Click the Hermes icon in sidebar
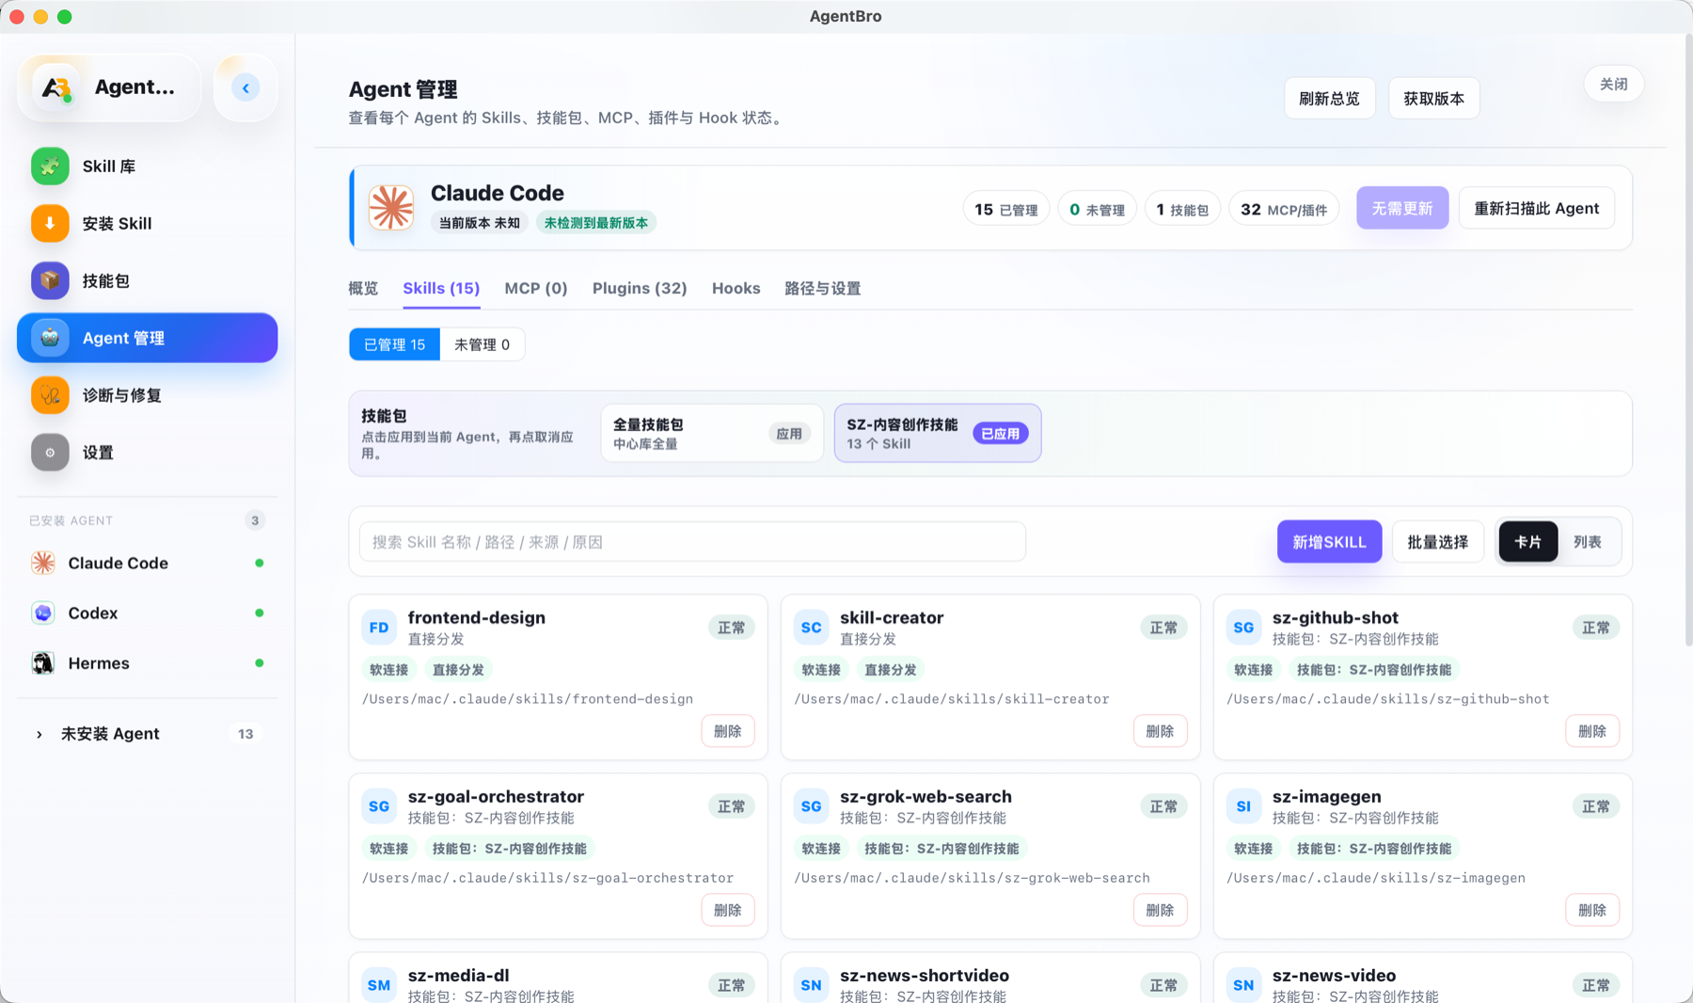The height and width of the screenshot is (1003, 1693). (42, 663)
